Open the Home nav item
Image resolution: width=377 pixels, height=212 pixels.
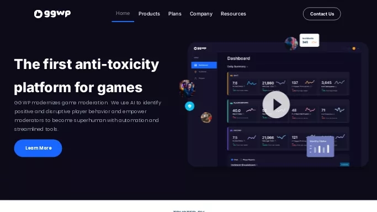tap(123, 13)
